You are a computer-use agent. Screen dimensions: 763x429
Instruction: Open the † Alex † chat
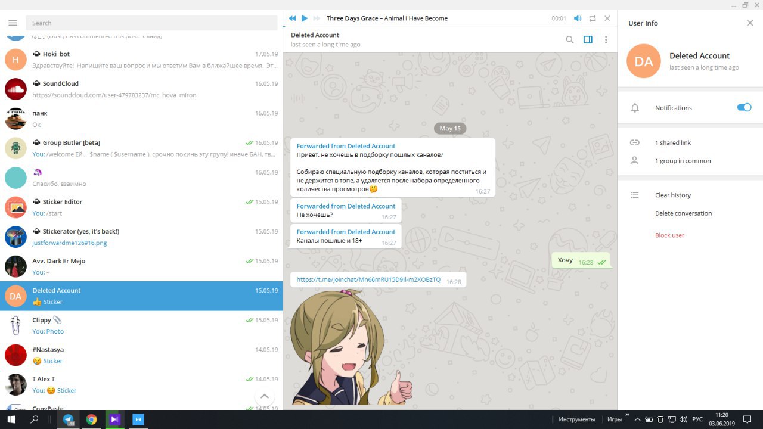point(141,385)
